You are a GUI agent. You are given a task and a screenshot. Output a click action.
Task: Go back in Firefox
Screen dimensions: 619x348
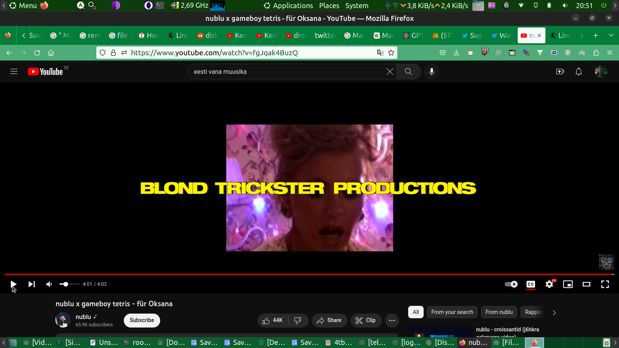pyautogui.click(x=9, y=53)
